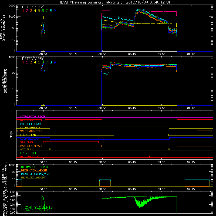216x216 pixels.
Task: Click the DECIMATION_WEIGHT legend entry
Action: click(34, 171)
